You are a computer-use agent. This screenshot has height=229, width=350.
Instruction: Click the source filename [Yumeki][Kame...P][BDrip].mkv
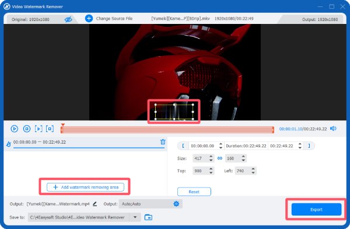click(180, 19)
